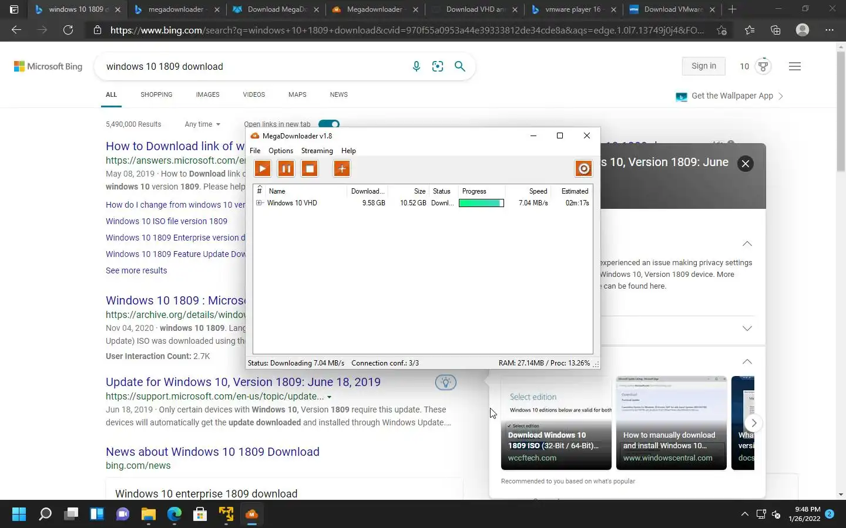The height and width of the screenshot is (528, 846).
Task: Open a new Edge tab with plus
Action: 732,9
